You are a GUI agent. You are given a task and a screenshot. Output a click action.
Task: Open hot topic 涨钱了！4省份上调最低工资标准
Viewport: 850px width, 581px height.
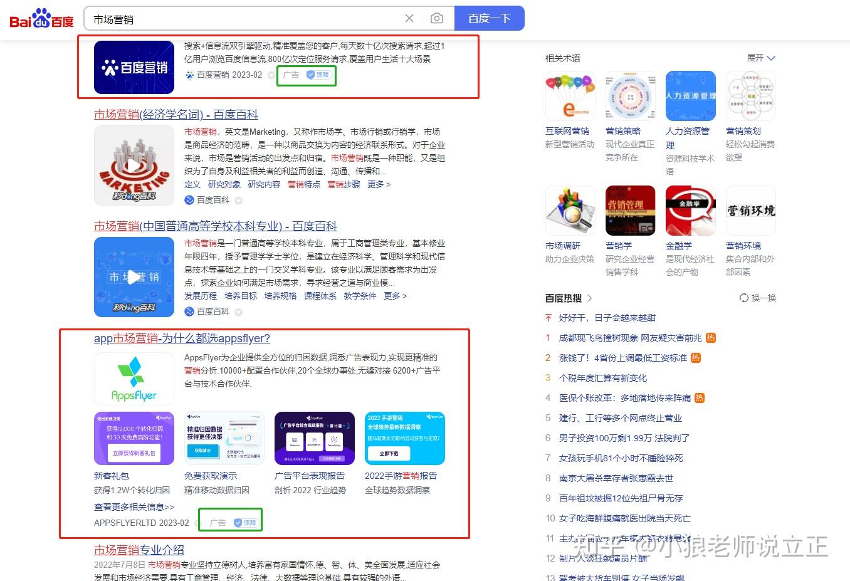coord(623,358)
